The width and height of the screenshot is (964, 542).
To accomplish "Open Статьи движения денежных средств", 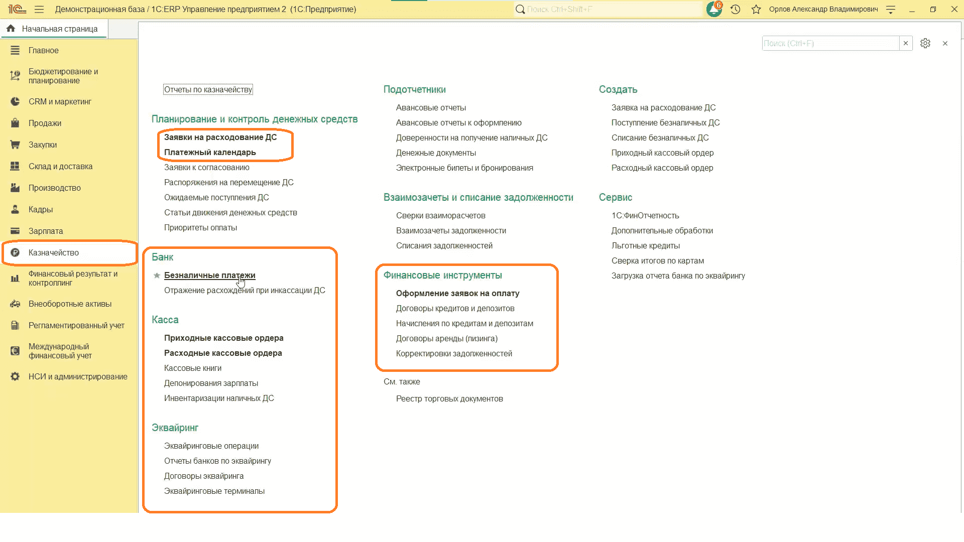I will coord(230,212).
